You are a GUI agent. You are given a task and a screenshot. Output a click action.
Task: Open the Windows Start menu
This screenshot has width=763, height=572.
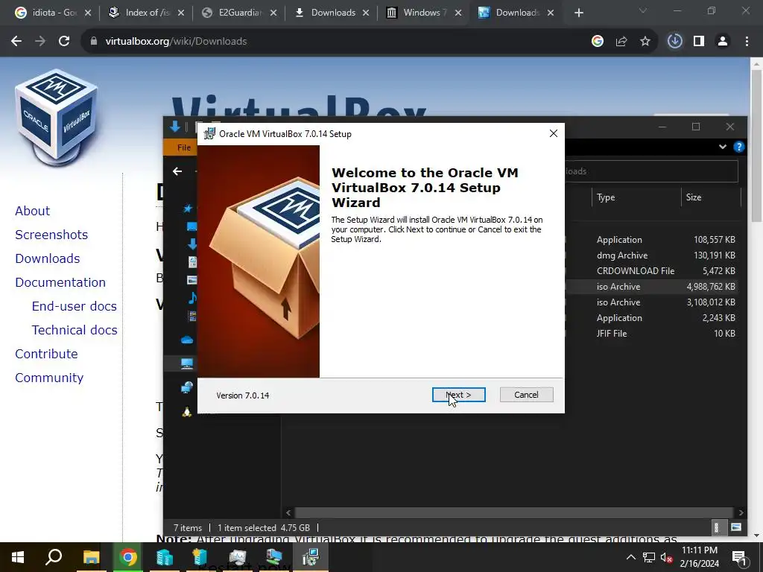coord(18,557)
